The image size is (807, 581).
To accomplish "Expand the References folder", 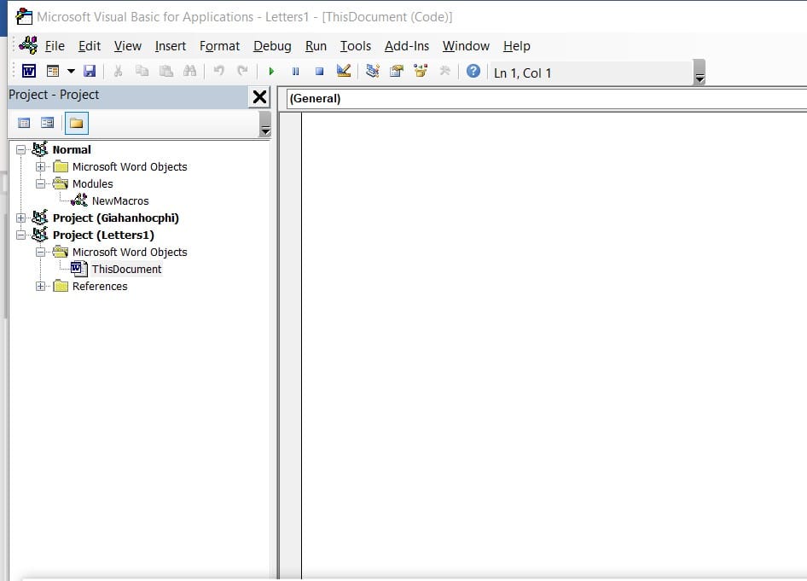I will coord(40,286).
